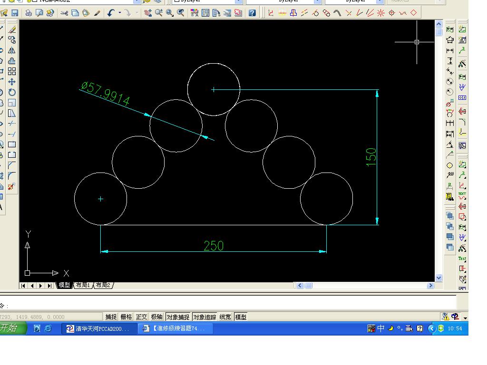Toggle 模型 model space button
487x365 pixels.
(x=241, y=317)
